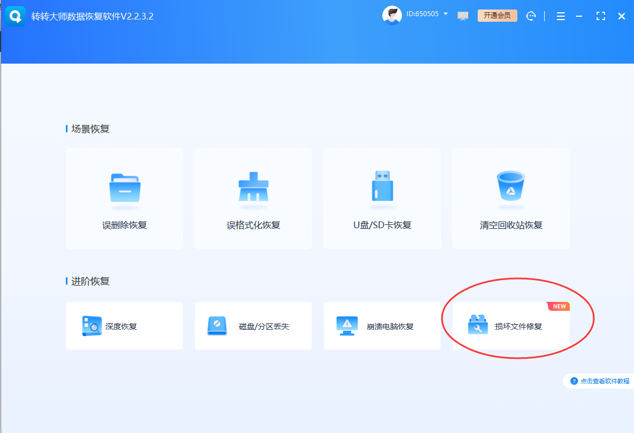Open customer service via the headset icon
The width and height of the screenshot is (634, 433).
point(531,16)
